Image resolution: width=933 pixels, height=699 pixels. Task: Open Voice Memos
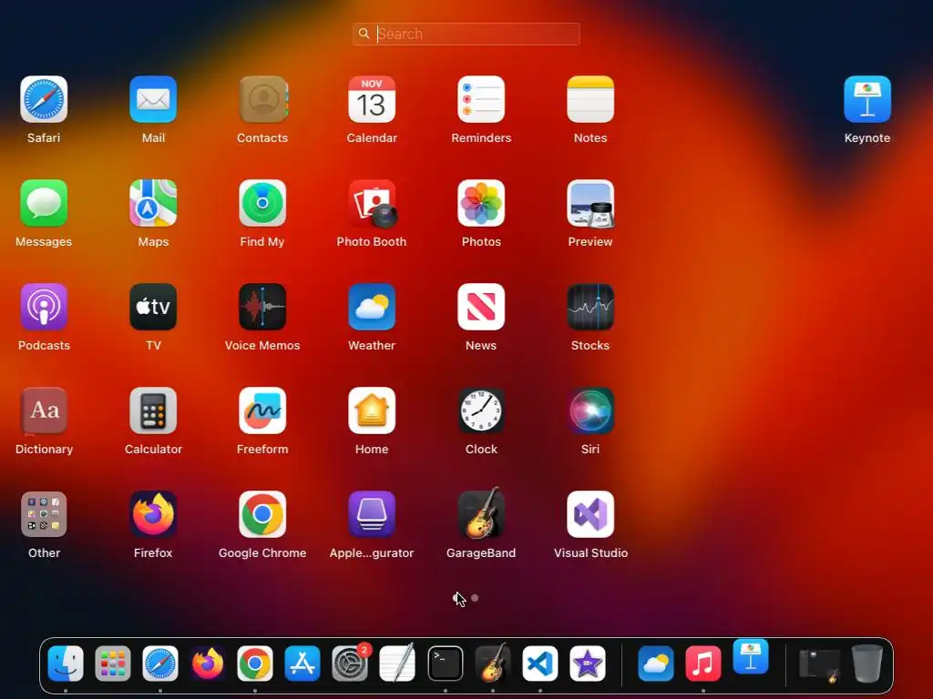point(262,307)
